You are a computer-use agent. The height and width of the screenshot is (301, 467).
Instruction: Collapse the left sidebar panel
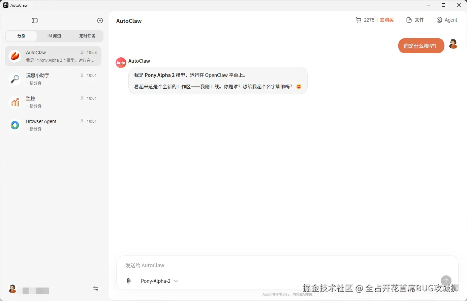click(x=35, y=21)
